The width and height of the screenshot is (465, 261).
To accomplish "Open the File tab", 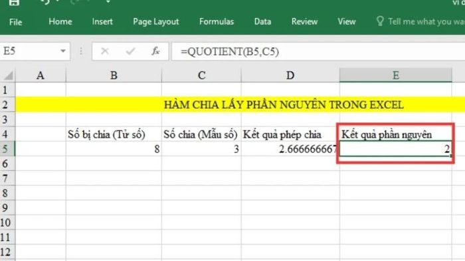I will [x=15, y=22].
